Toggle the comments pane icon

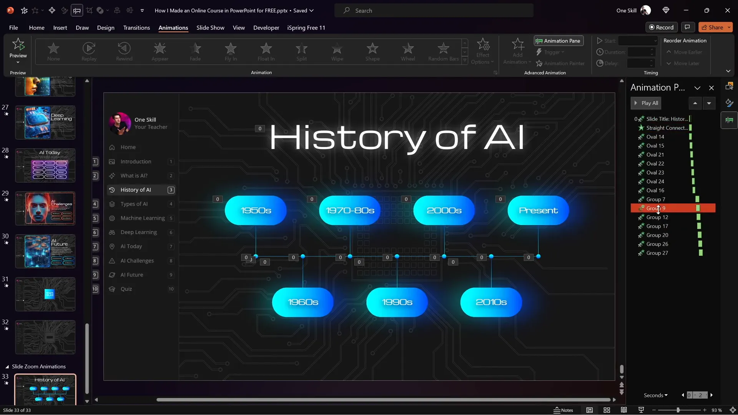687,27
